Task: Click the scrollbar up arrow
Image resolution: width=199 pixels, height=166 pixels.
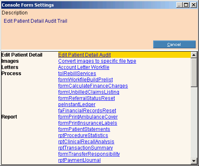Action: point(194,55)
